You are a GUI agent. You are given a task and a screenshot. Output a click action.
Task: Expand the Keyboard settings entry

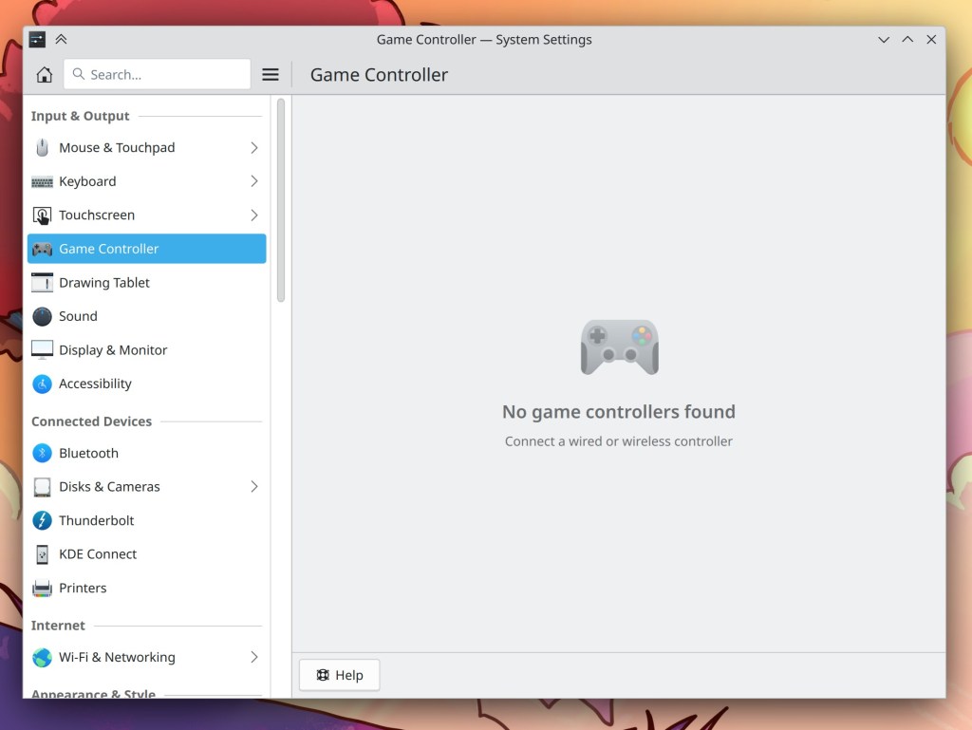(253, 180)
